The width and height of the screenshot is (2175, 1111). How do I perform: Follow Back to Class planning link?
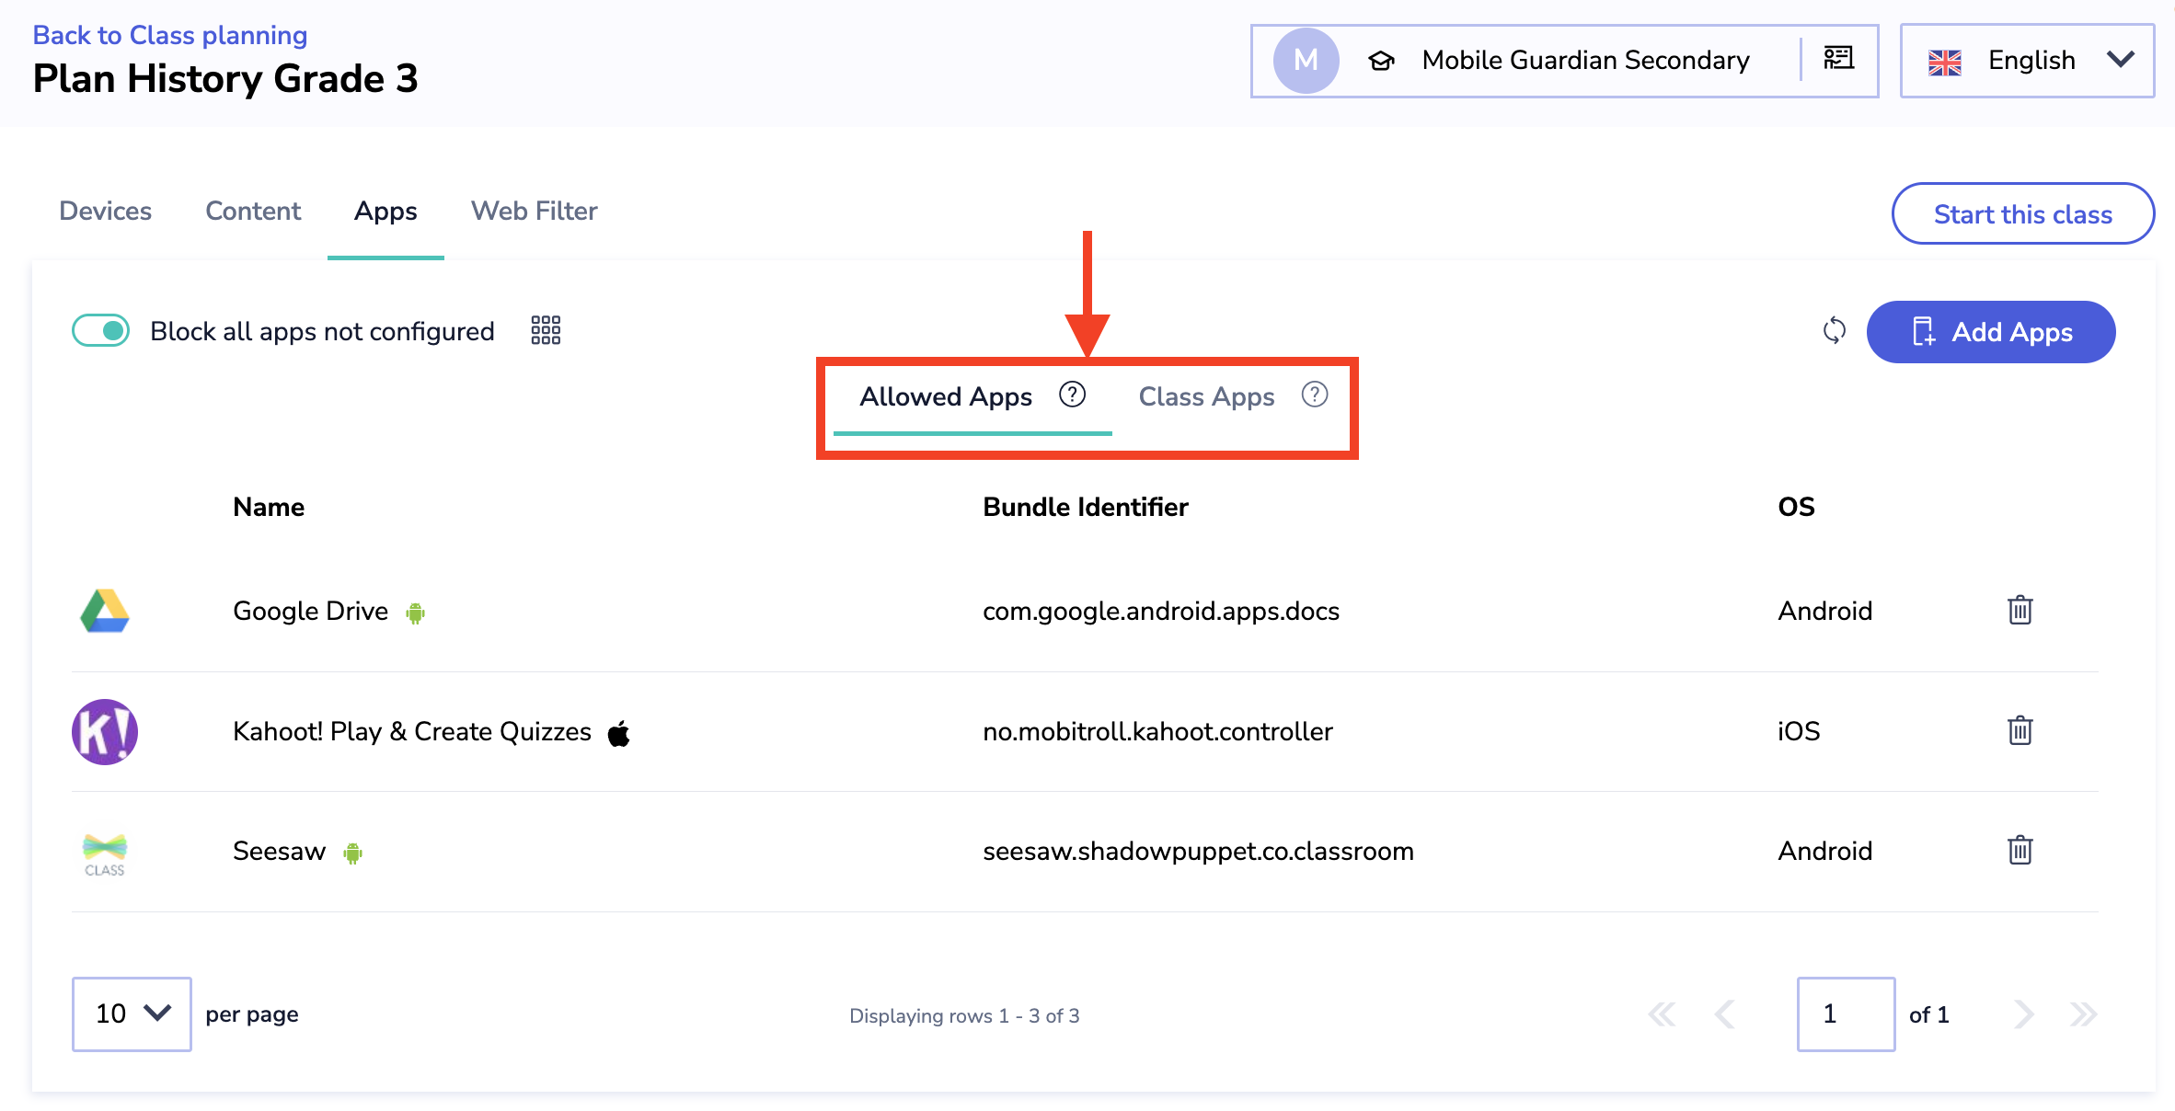170,35
